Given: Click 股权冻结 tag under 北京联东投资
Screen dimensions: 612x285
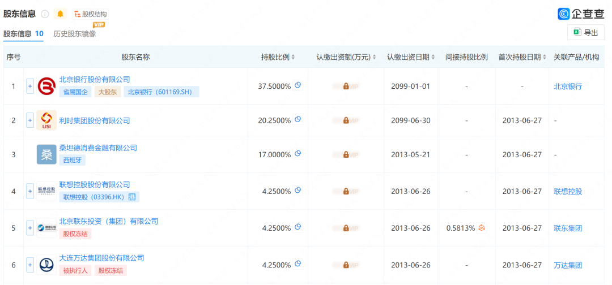Looking at the screenshot, I should pyautogui.click(x=75, y=234).
